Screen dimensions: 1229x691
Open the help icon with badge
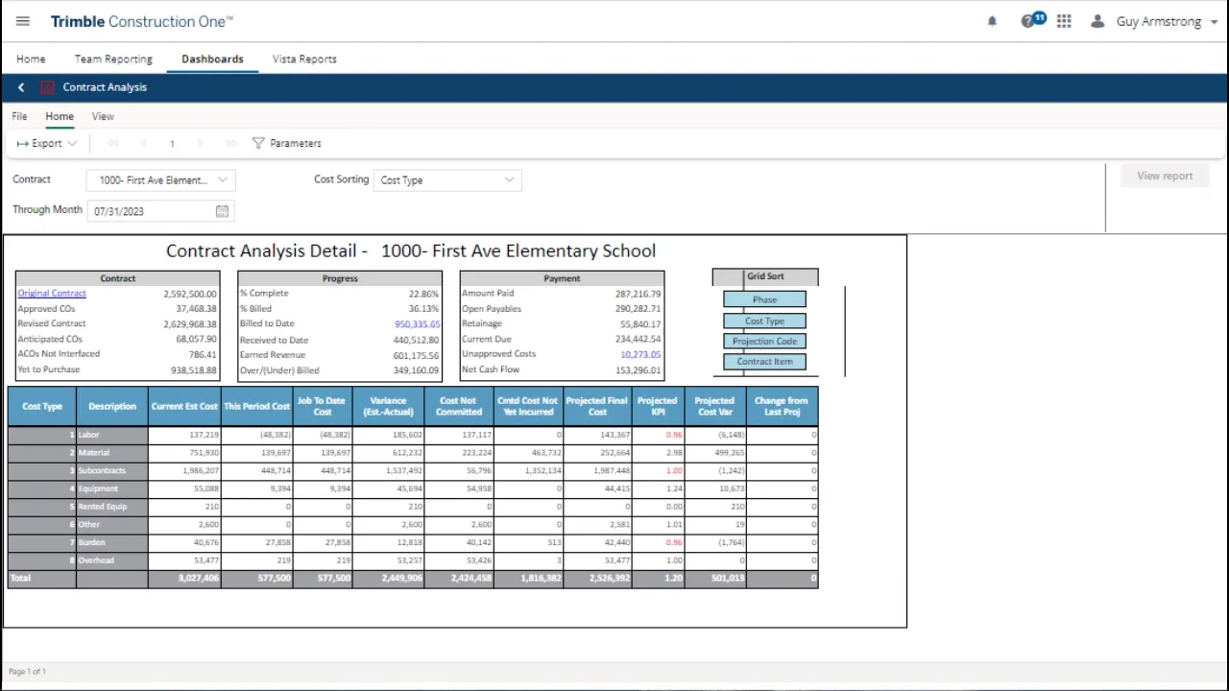click(1029, 21)
